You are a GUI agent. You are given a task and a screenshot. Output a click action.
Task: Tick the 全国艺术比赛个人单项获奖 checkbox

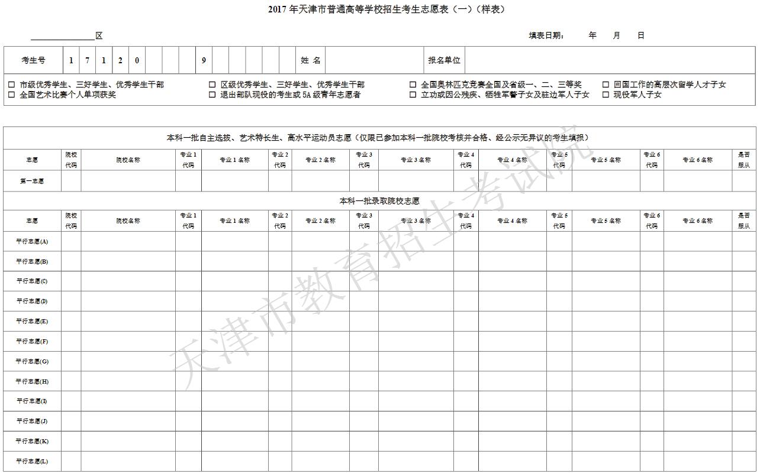pos(11,95)
